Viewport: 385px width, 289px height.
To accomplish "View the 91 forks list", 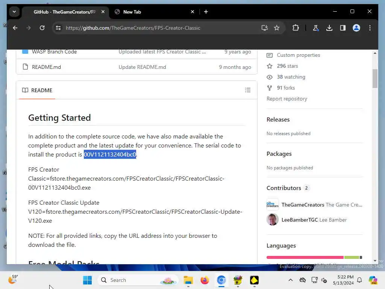I will pyautogui.click(x=286, y=88).
